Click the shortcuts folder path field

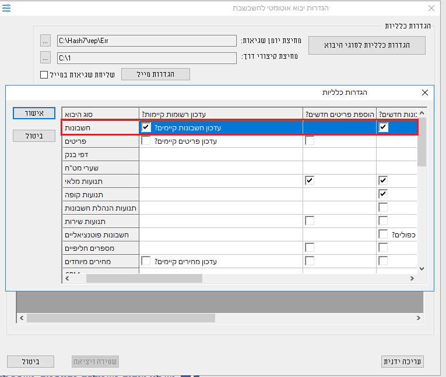tap(147, 58)
